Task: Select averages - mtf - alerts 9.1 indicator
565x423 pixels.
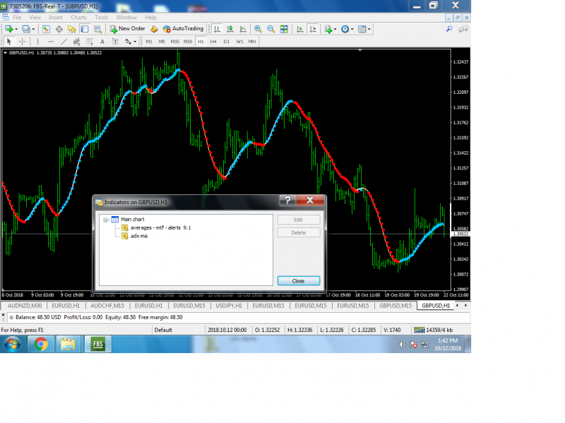Action: tap(161, 227)
